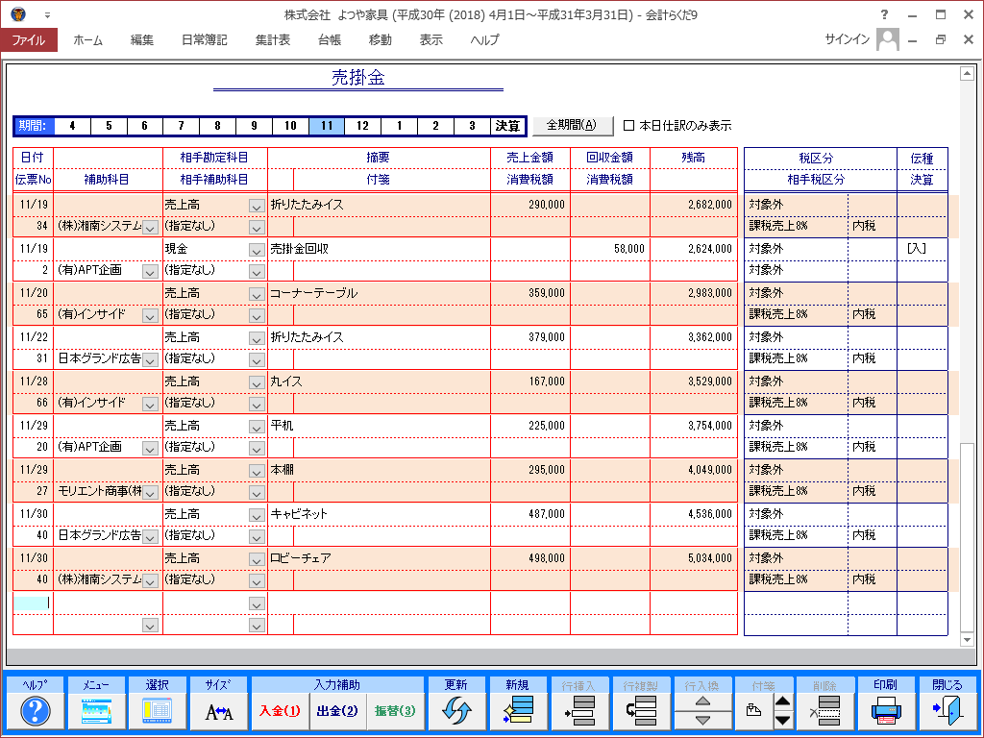The width and height of the screenshot is (984, 738).
Task: Open 売上高 dropdown for キャビネット row
Action: pyautogui.click(x=256, y=515)
